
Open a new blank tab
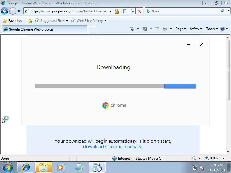[x=92, y=29]
